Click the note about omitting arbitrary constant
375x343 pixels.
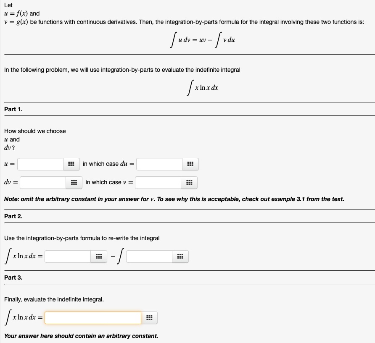(x=174, y=199)
